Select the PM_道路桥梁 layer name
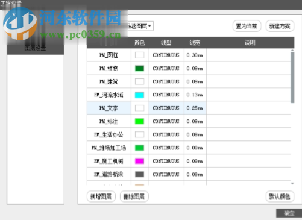The width and height of the screenshot is (302, 220). [x=109, y=174]
